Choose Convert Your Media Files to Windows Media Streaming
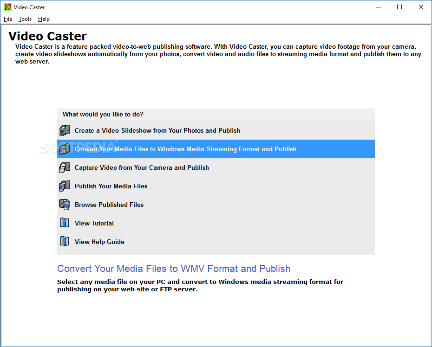432x347 pixels. tap(216, 149)
